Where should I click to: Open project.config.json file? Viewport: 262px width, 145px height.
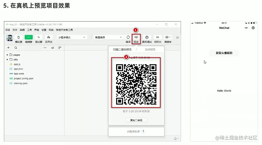(x=24, y=78)
